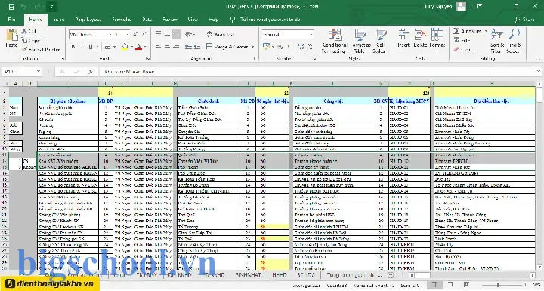Toggle Bottom Align for cells
The height and width of the screenshot is (291, 544).
coord(176,34)
